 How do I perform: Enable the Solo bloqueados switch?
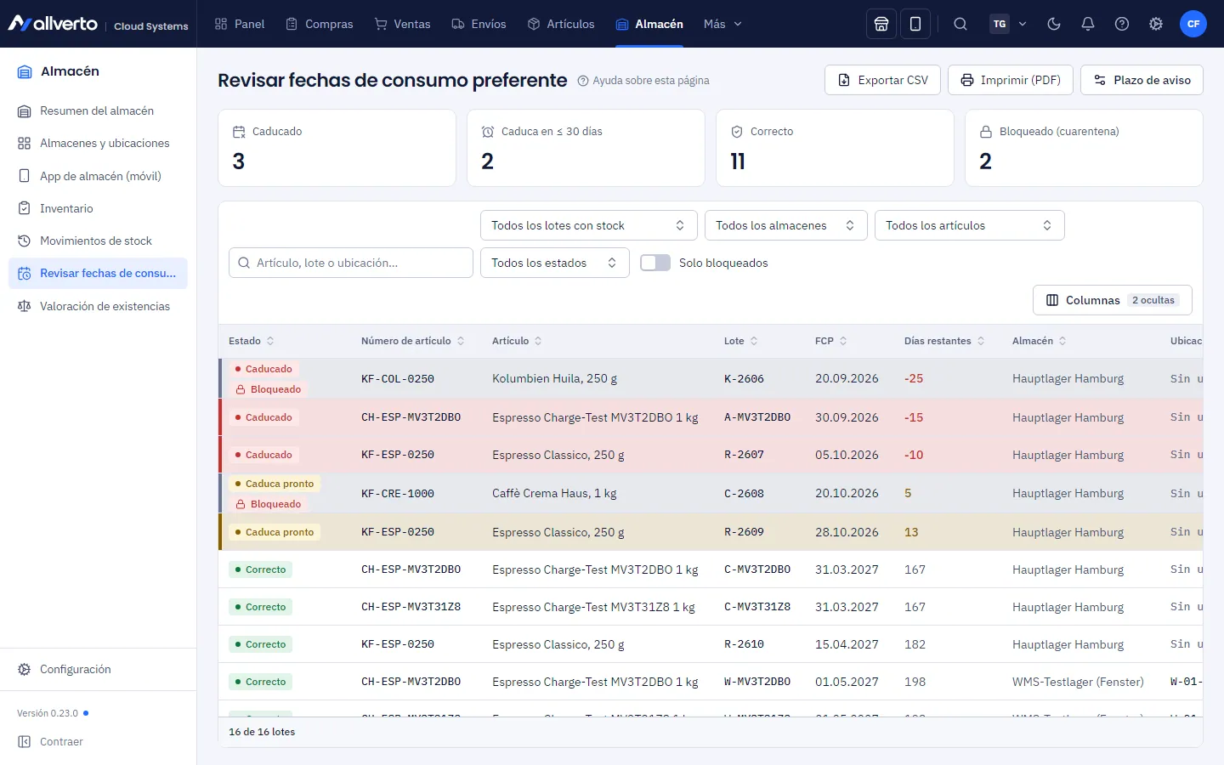[x=655, y=263]
